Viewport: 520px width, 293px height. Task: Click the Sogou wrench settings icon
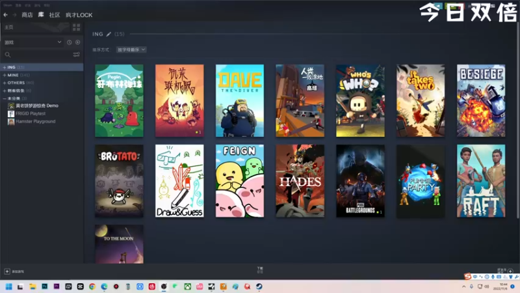(x=516, y=276)
